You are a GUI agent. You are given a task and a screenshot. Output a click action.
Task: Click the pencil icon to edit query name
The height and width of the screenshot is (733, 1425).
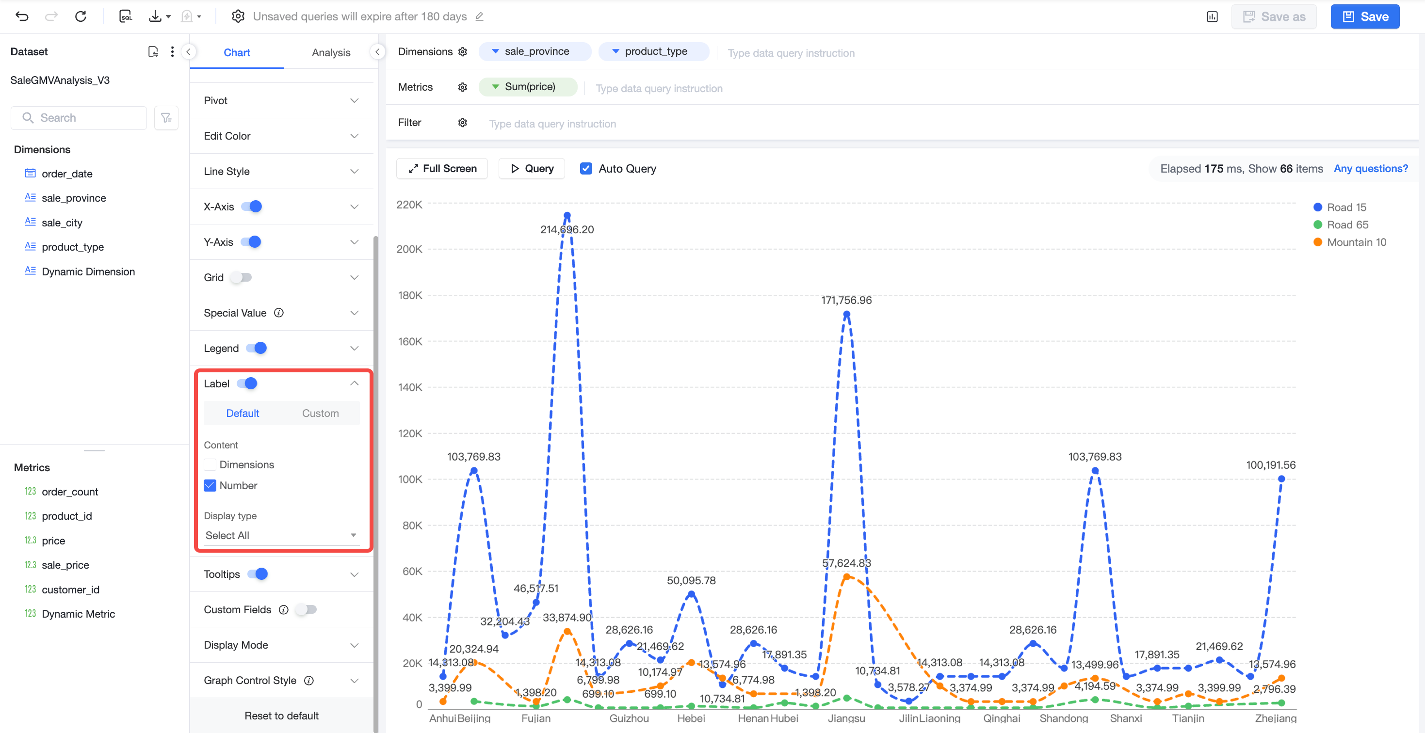tap(480, 16)
